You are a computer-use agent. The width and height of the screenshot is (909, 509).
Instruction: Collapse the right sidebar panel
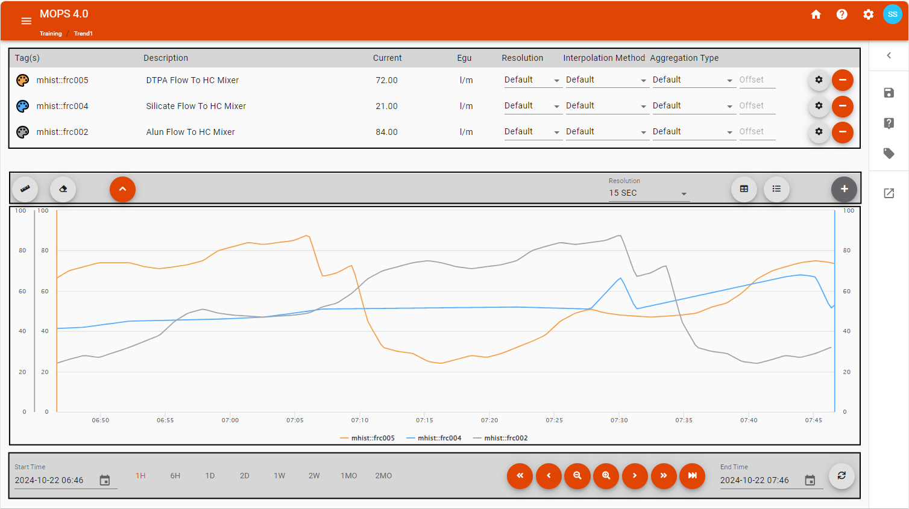point(889,55)
